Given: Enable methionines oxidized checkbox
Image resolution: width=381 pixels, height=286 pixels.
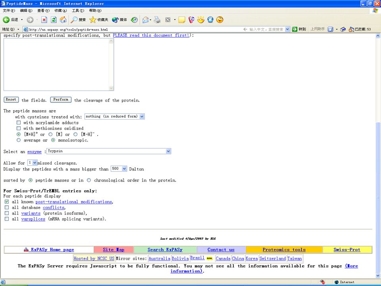Looking at the screenshot, I should coord(19,128).
